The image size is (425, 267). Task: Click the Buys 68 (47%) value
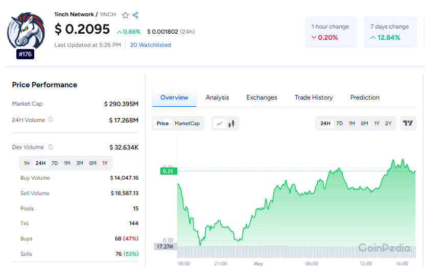click(127, 238)
